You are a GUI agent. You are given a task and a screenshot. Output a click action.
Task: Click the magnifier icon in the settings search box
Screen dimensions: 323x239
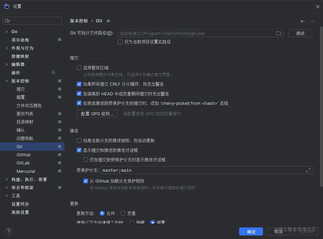(7, 20)
